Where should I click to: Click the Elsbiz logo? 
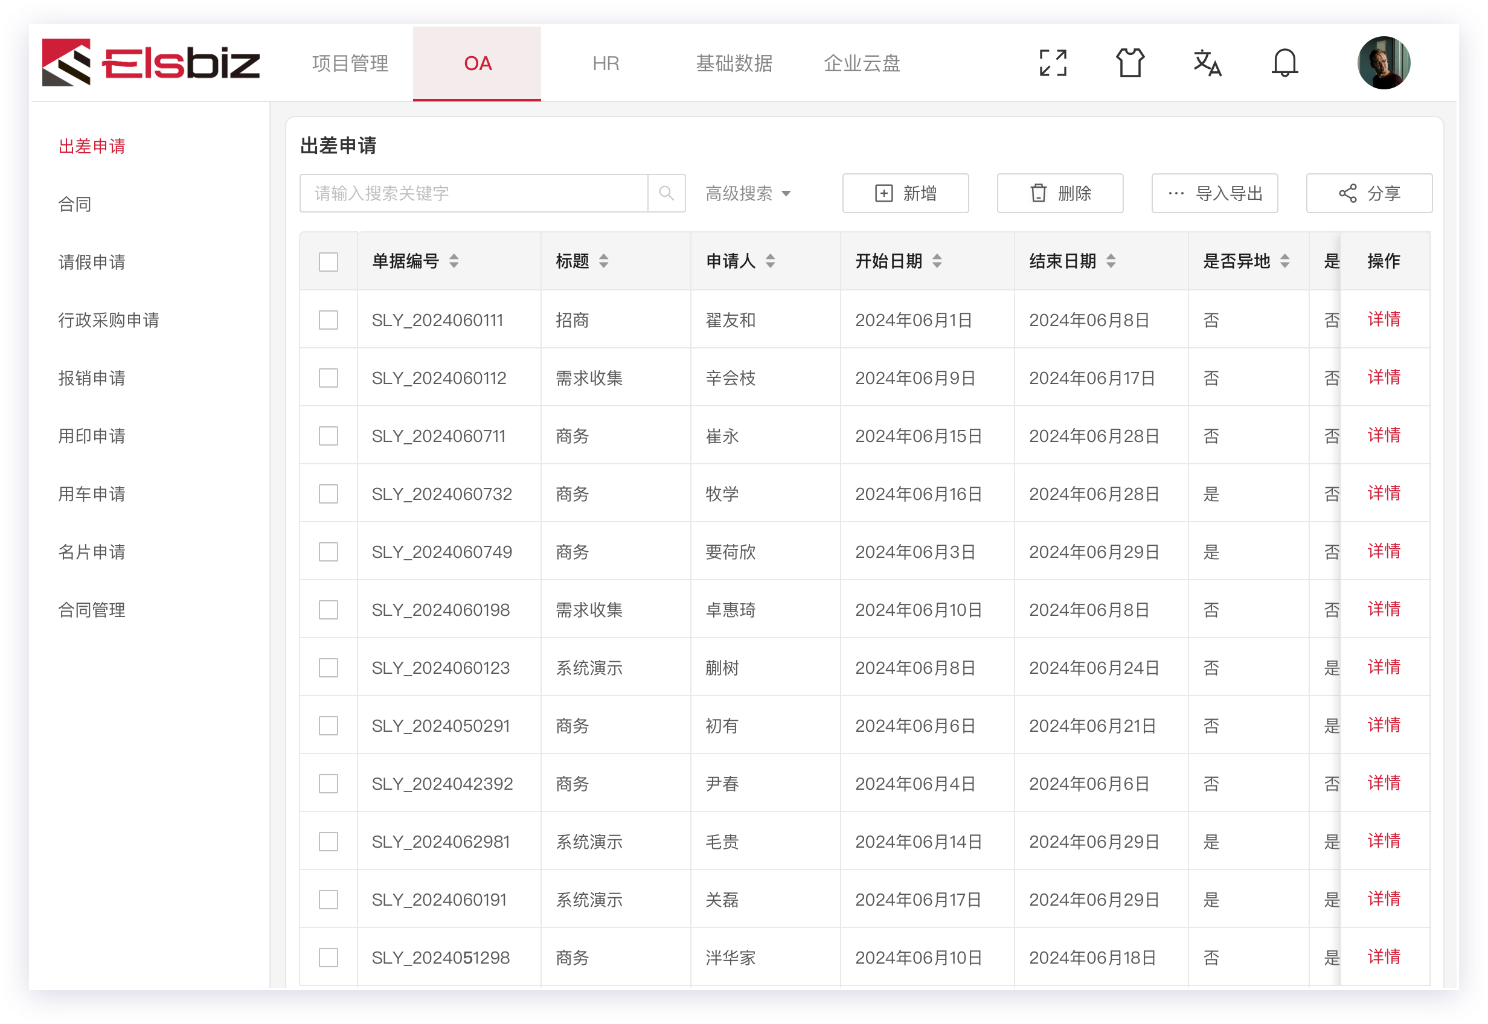coord(151,63)
